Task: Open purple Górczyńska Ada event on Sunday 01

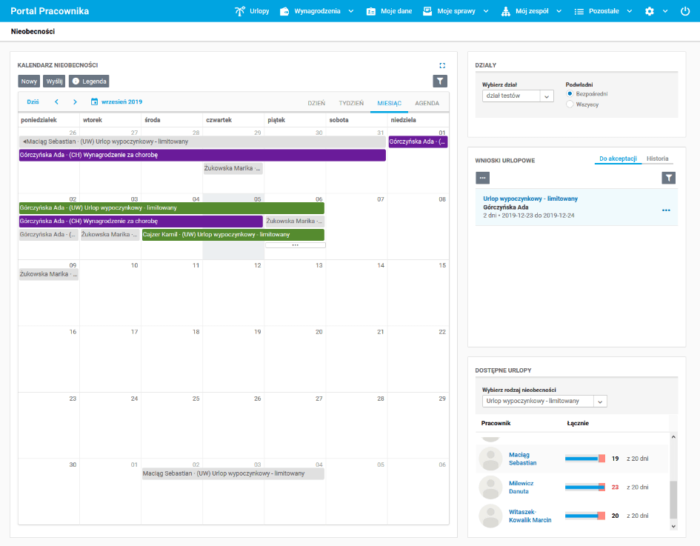Action: (418, 142)
